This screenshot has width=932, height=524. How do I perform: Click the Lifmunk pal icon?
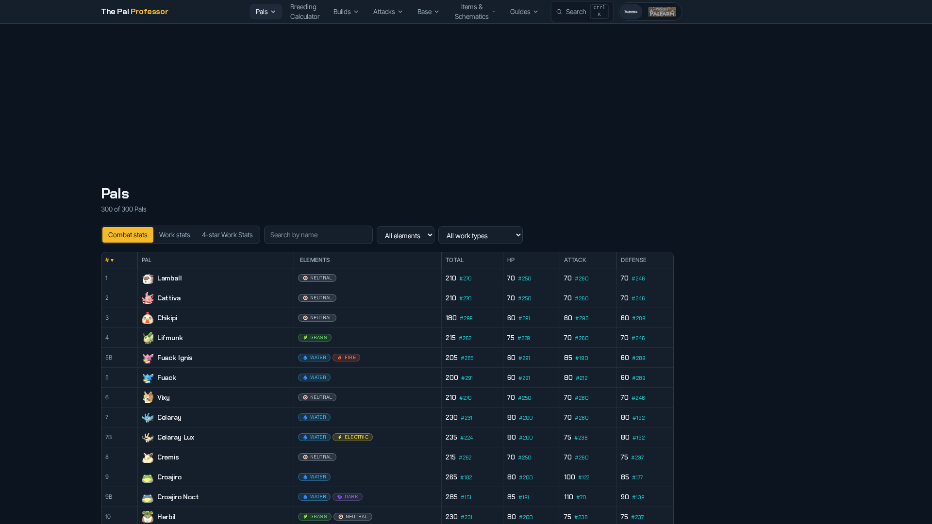coord(148,338)
